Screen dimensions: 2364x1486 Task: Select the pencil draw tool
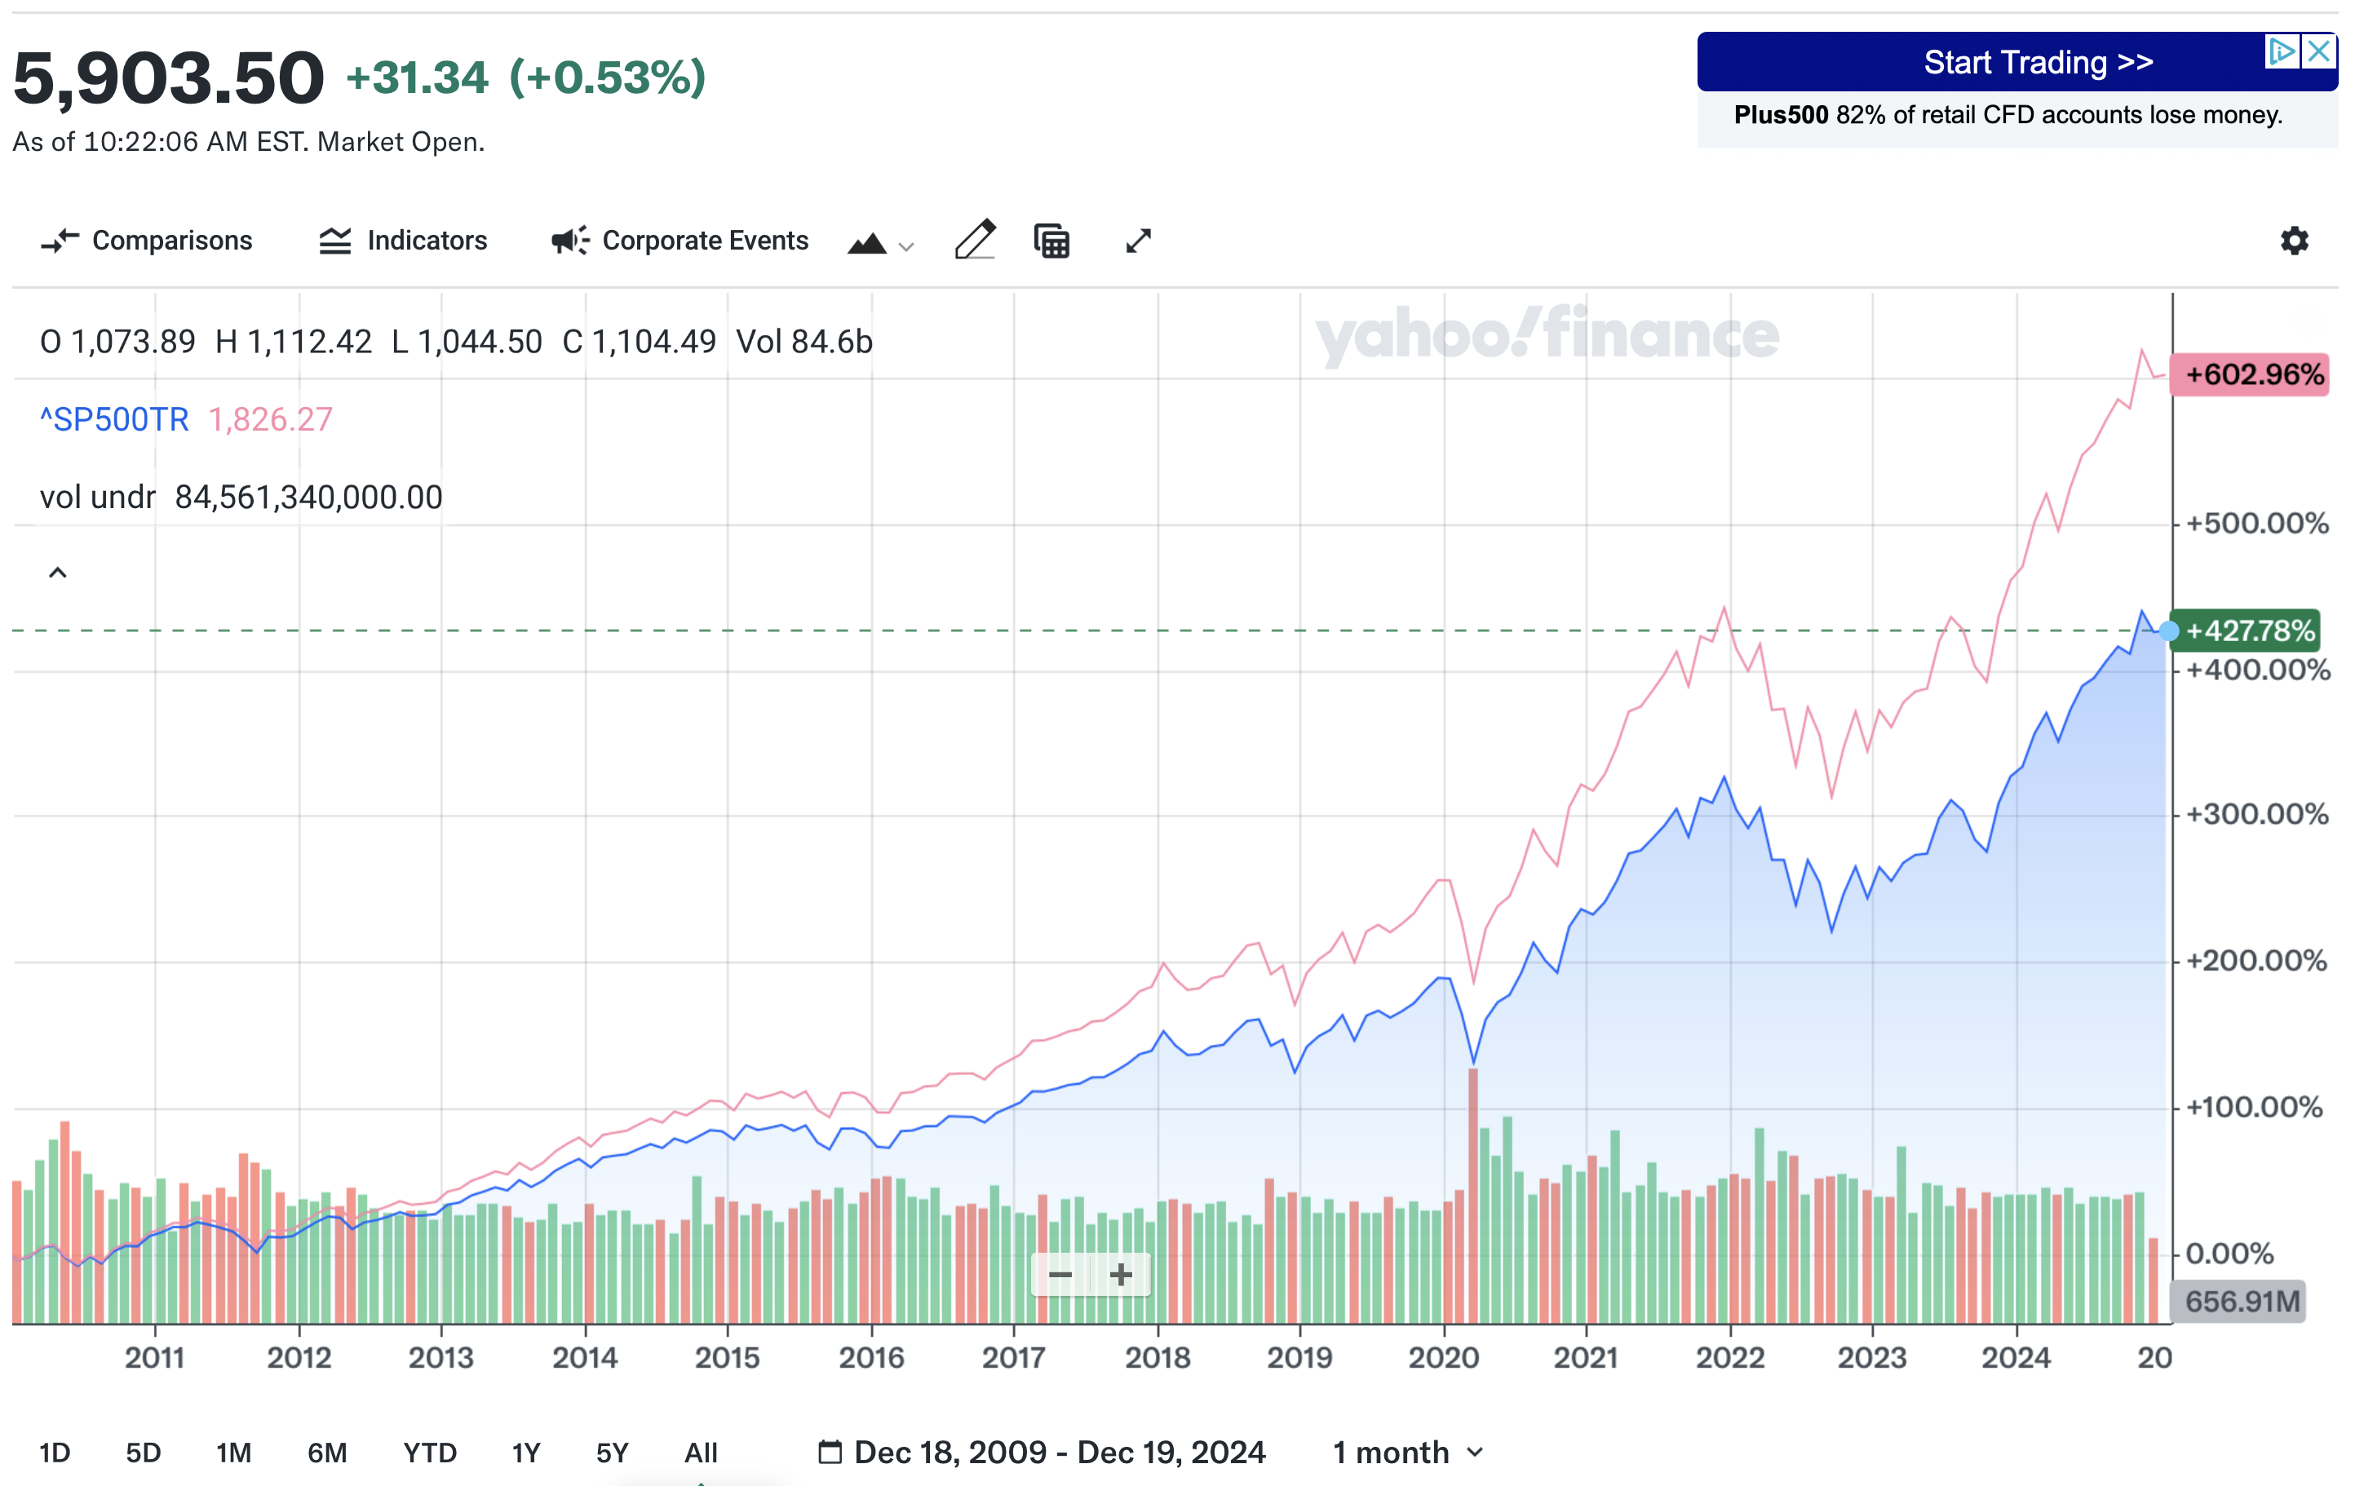975,241
